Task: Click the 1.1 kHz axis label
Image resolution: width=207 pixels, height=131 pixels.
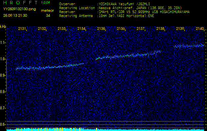Action: click(x=3, y=43)
